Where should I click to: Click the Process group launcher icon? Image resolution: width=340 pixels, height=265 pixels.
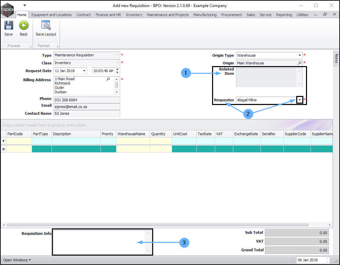(x=30, y=46)
